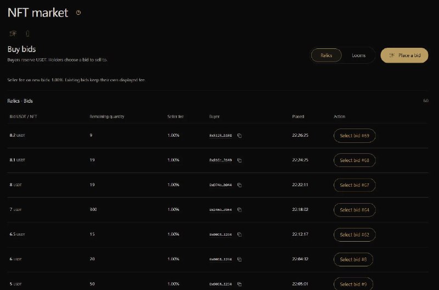
Task: Click placed time 22:12:17
Action: point(300,234)
